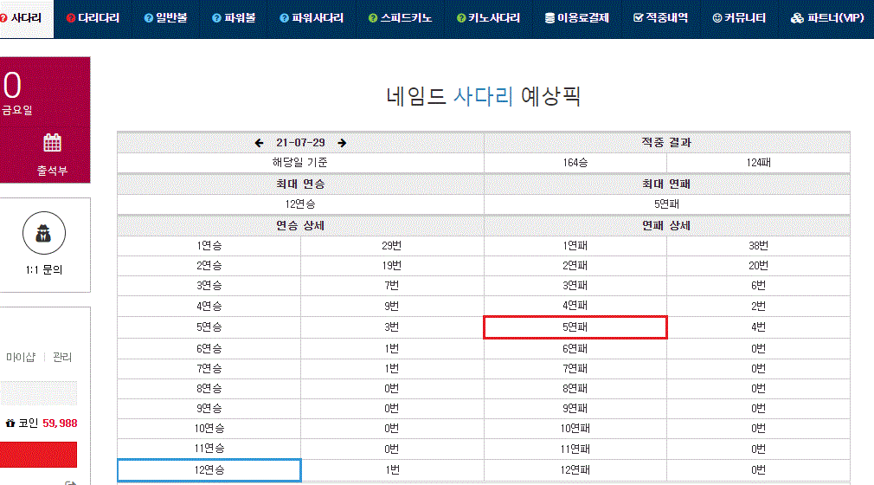Click the 5연승 row label
This screenshot has width=874, height=485.
coord(209,327)
